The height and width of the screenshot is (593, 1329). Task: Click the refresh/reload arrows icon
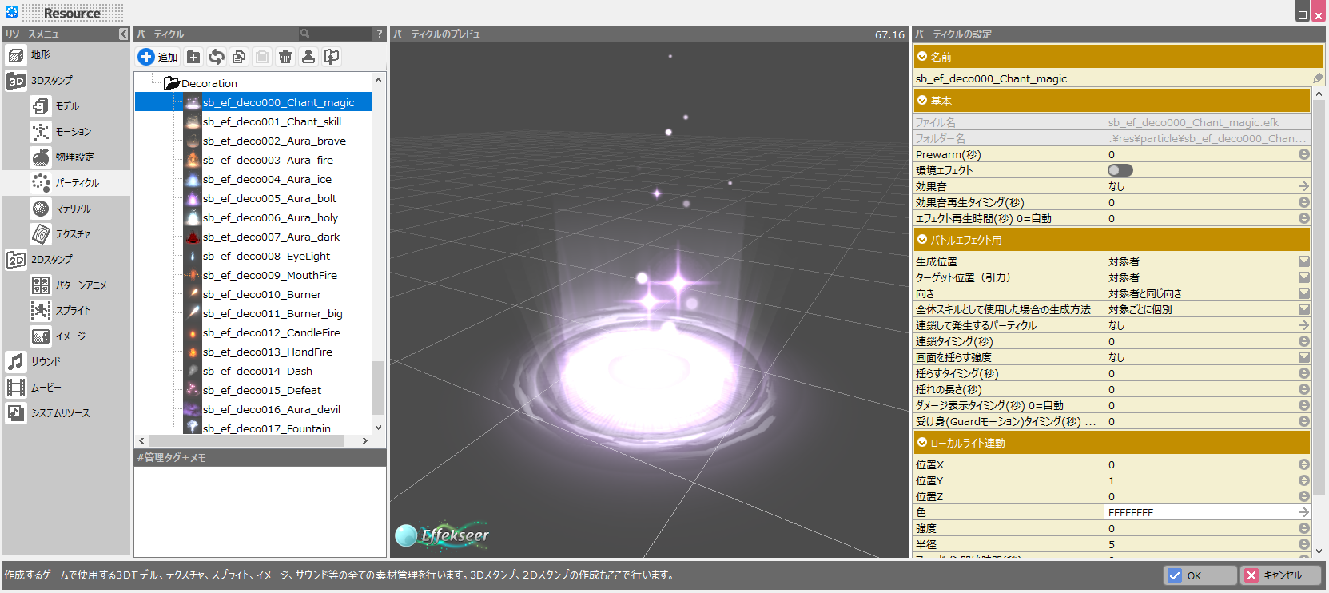(216, 57)
